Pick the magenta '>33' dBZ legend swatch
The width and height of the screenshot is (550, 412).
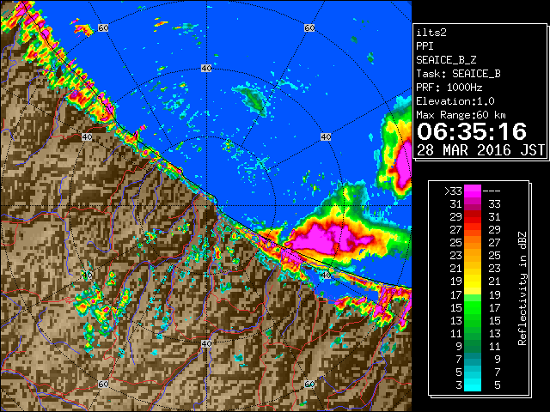pos(473,191)
